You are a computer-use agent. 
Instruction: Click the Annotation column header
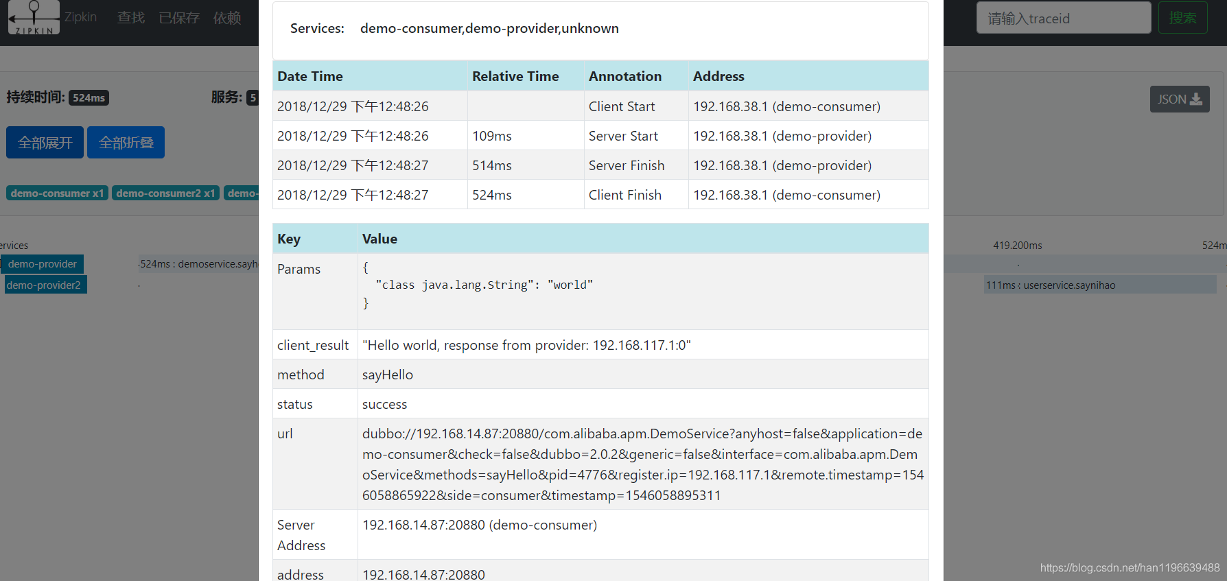pyautogui.click(x=636, y=76)
